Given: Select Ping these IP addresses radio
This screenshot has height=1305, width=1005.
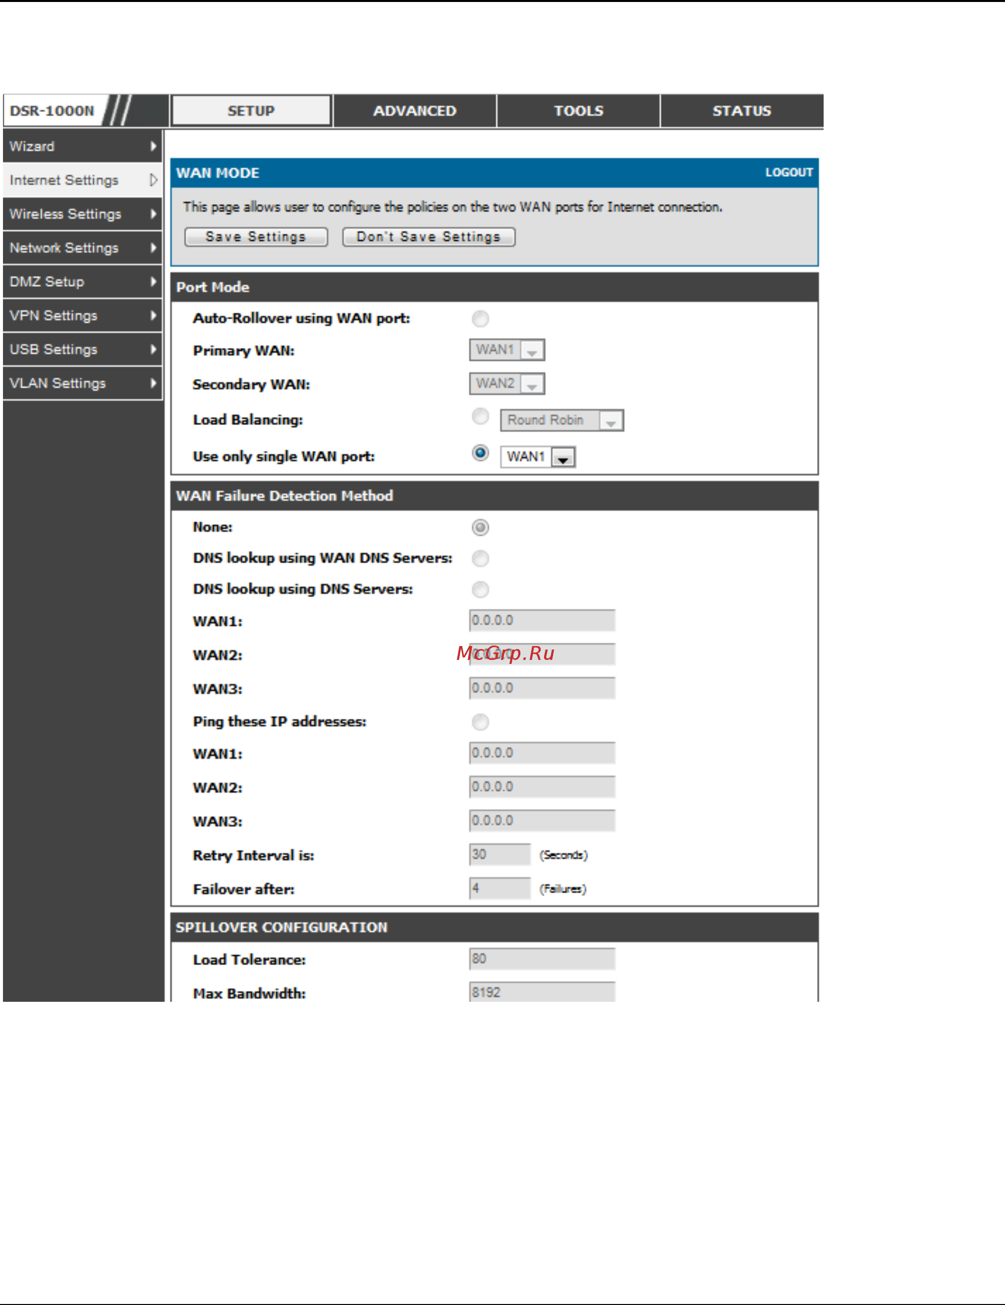Looking at the screenshot, I should [480, 722].
